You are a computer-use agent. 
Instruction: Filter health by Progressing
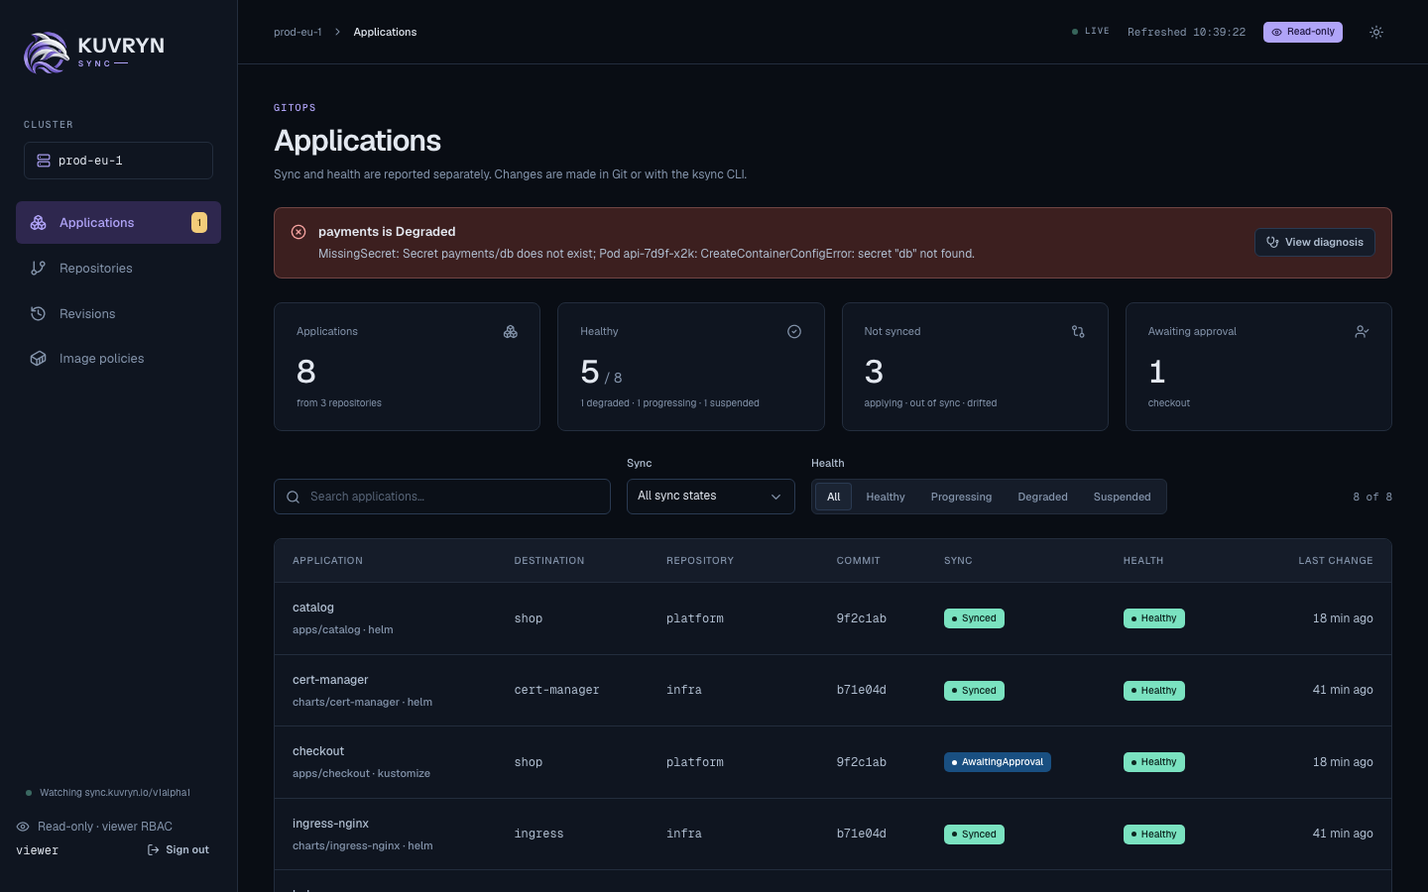tap(961, 497)
